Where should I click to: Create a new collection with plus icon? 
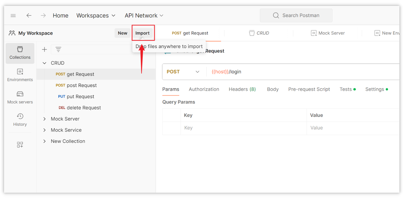click(x=45, y=49)
